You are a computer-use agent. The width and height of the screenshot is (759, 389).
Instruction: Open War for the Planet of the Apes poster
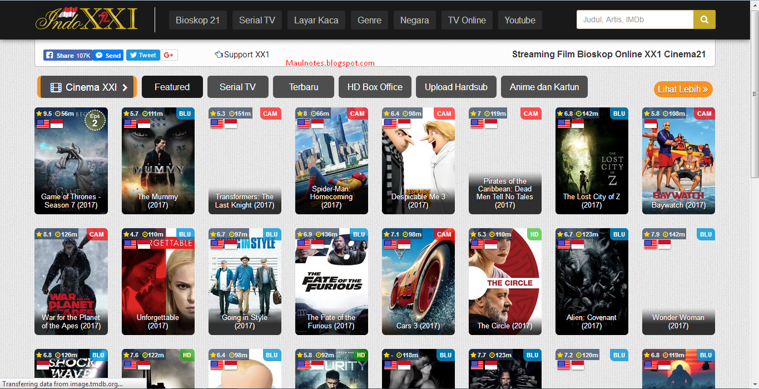pyautogui.click(x=71, y=282)
